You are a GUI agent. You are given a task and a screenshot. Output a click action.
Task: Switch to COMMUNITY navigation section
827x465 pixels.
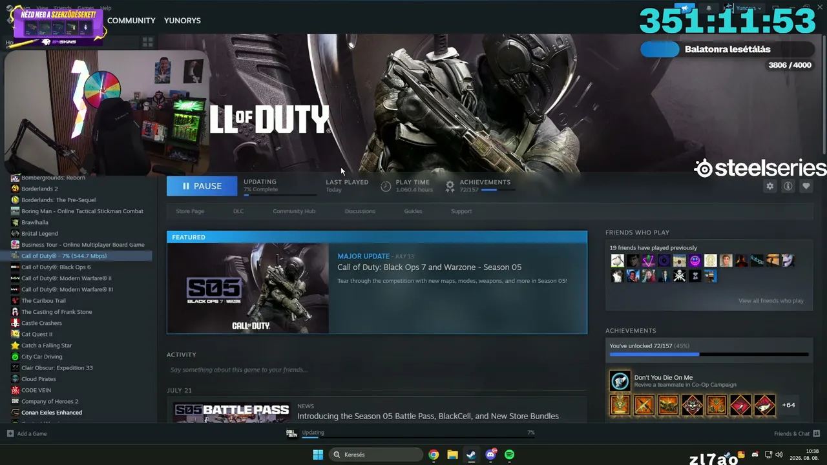(131, 21)
